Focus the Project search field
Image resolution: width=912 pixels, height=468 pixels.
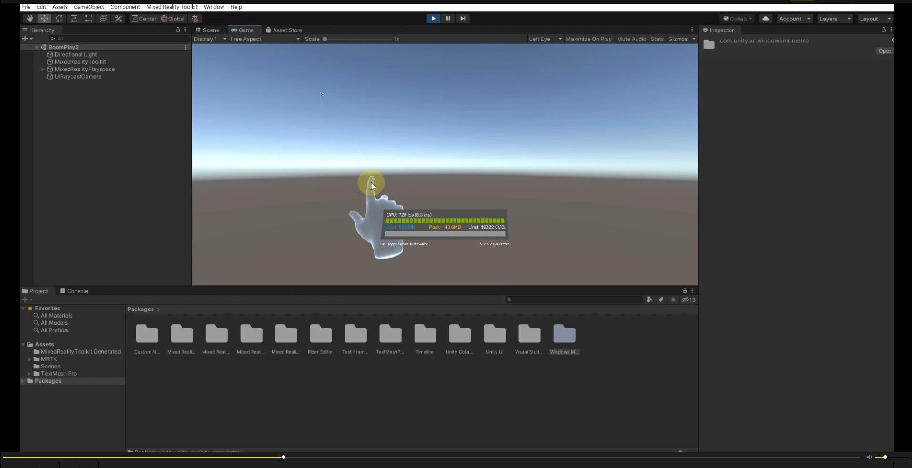click(574, 299)
